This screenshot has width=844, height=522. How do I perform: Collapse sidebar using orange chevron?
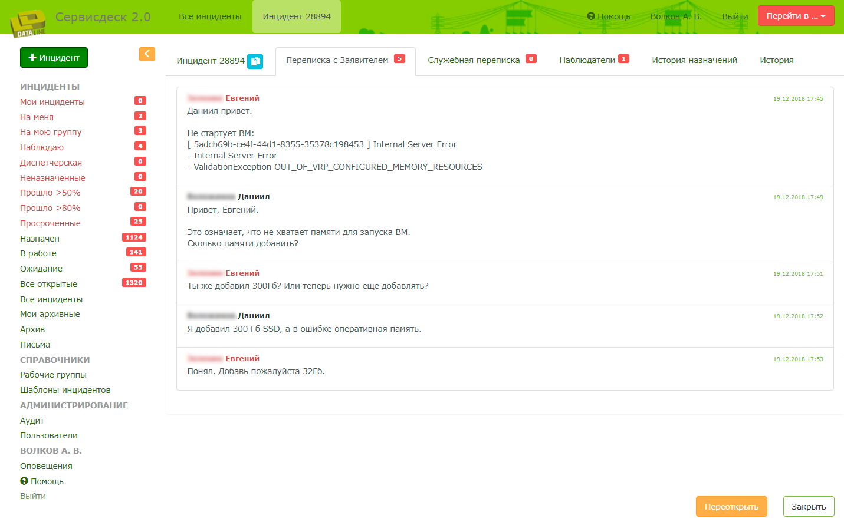click(147, 54)
